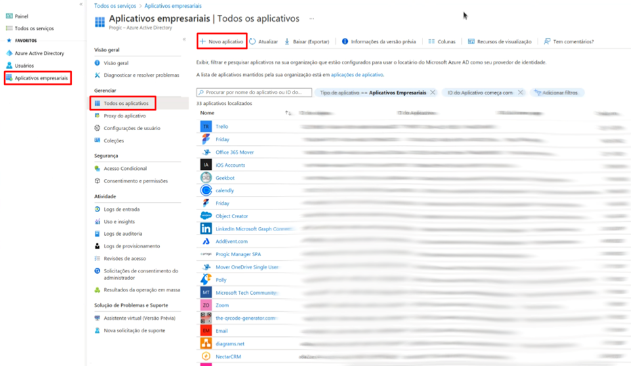This screenshot has height=366, width=631.
Task: Open the Office 365 Mover application
Action: [235, 152]
